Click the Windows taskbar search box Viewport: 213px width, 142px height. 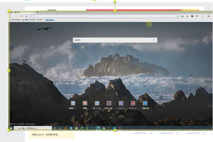(x=33, y=128)
